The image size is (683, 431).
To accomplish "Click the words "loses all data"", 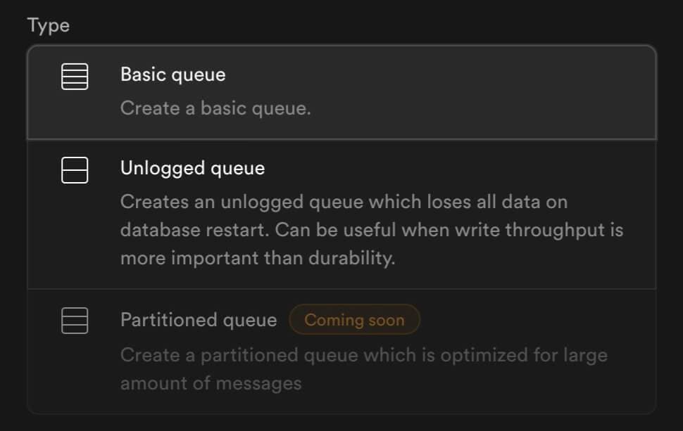I will [476, 202].
